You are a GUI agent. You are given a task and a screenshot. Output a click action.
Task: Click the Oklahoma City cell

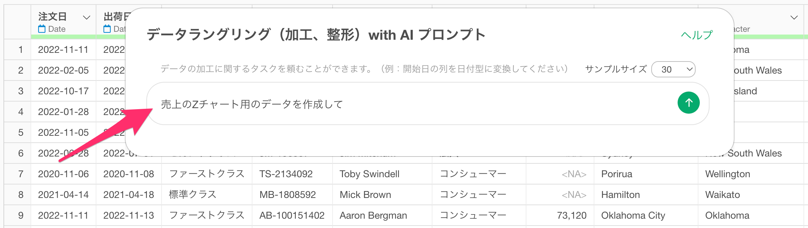coord(646,215)
